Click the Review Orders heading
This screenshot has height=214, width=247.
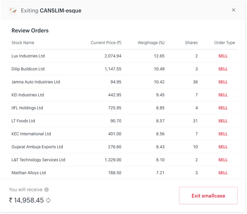(30, 30)
